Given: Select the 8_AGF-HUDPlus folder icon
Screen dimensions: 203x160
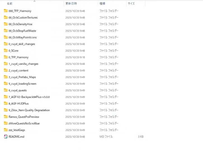Looking at the screenshot, I should click(6, 104).
